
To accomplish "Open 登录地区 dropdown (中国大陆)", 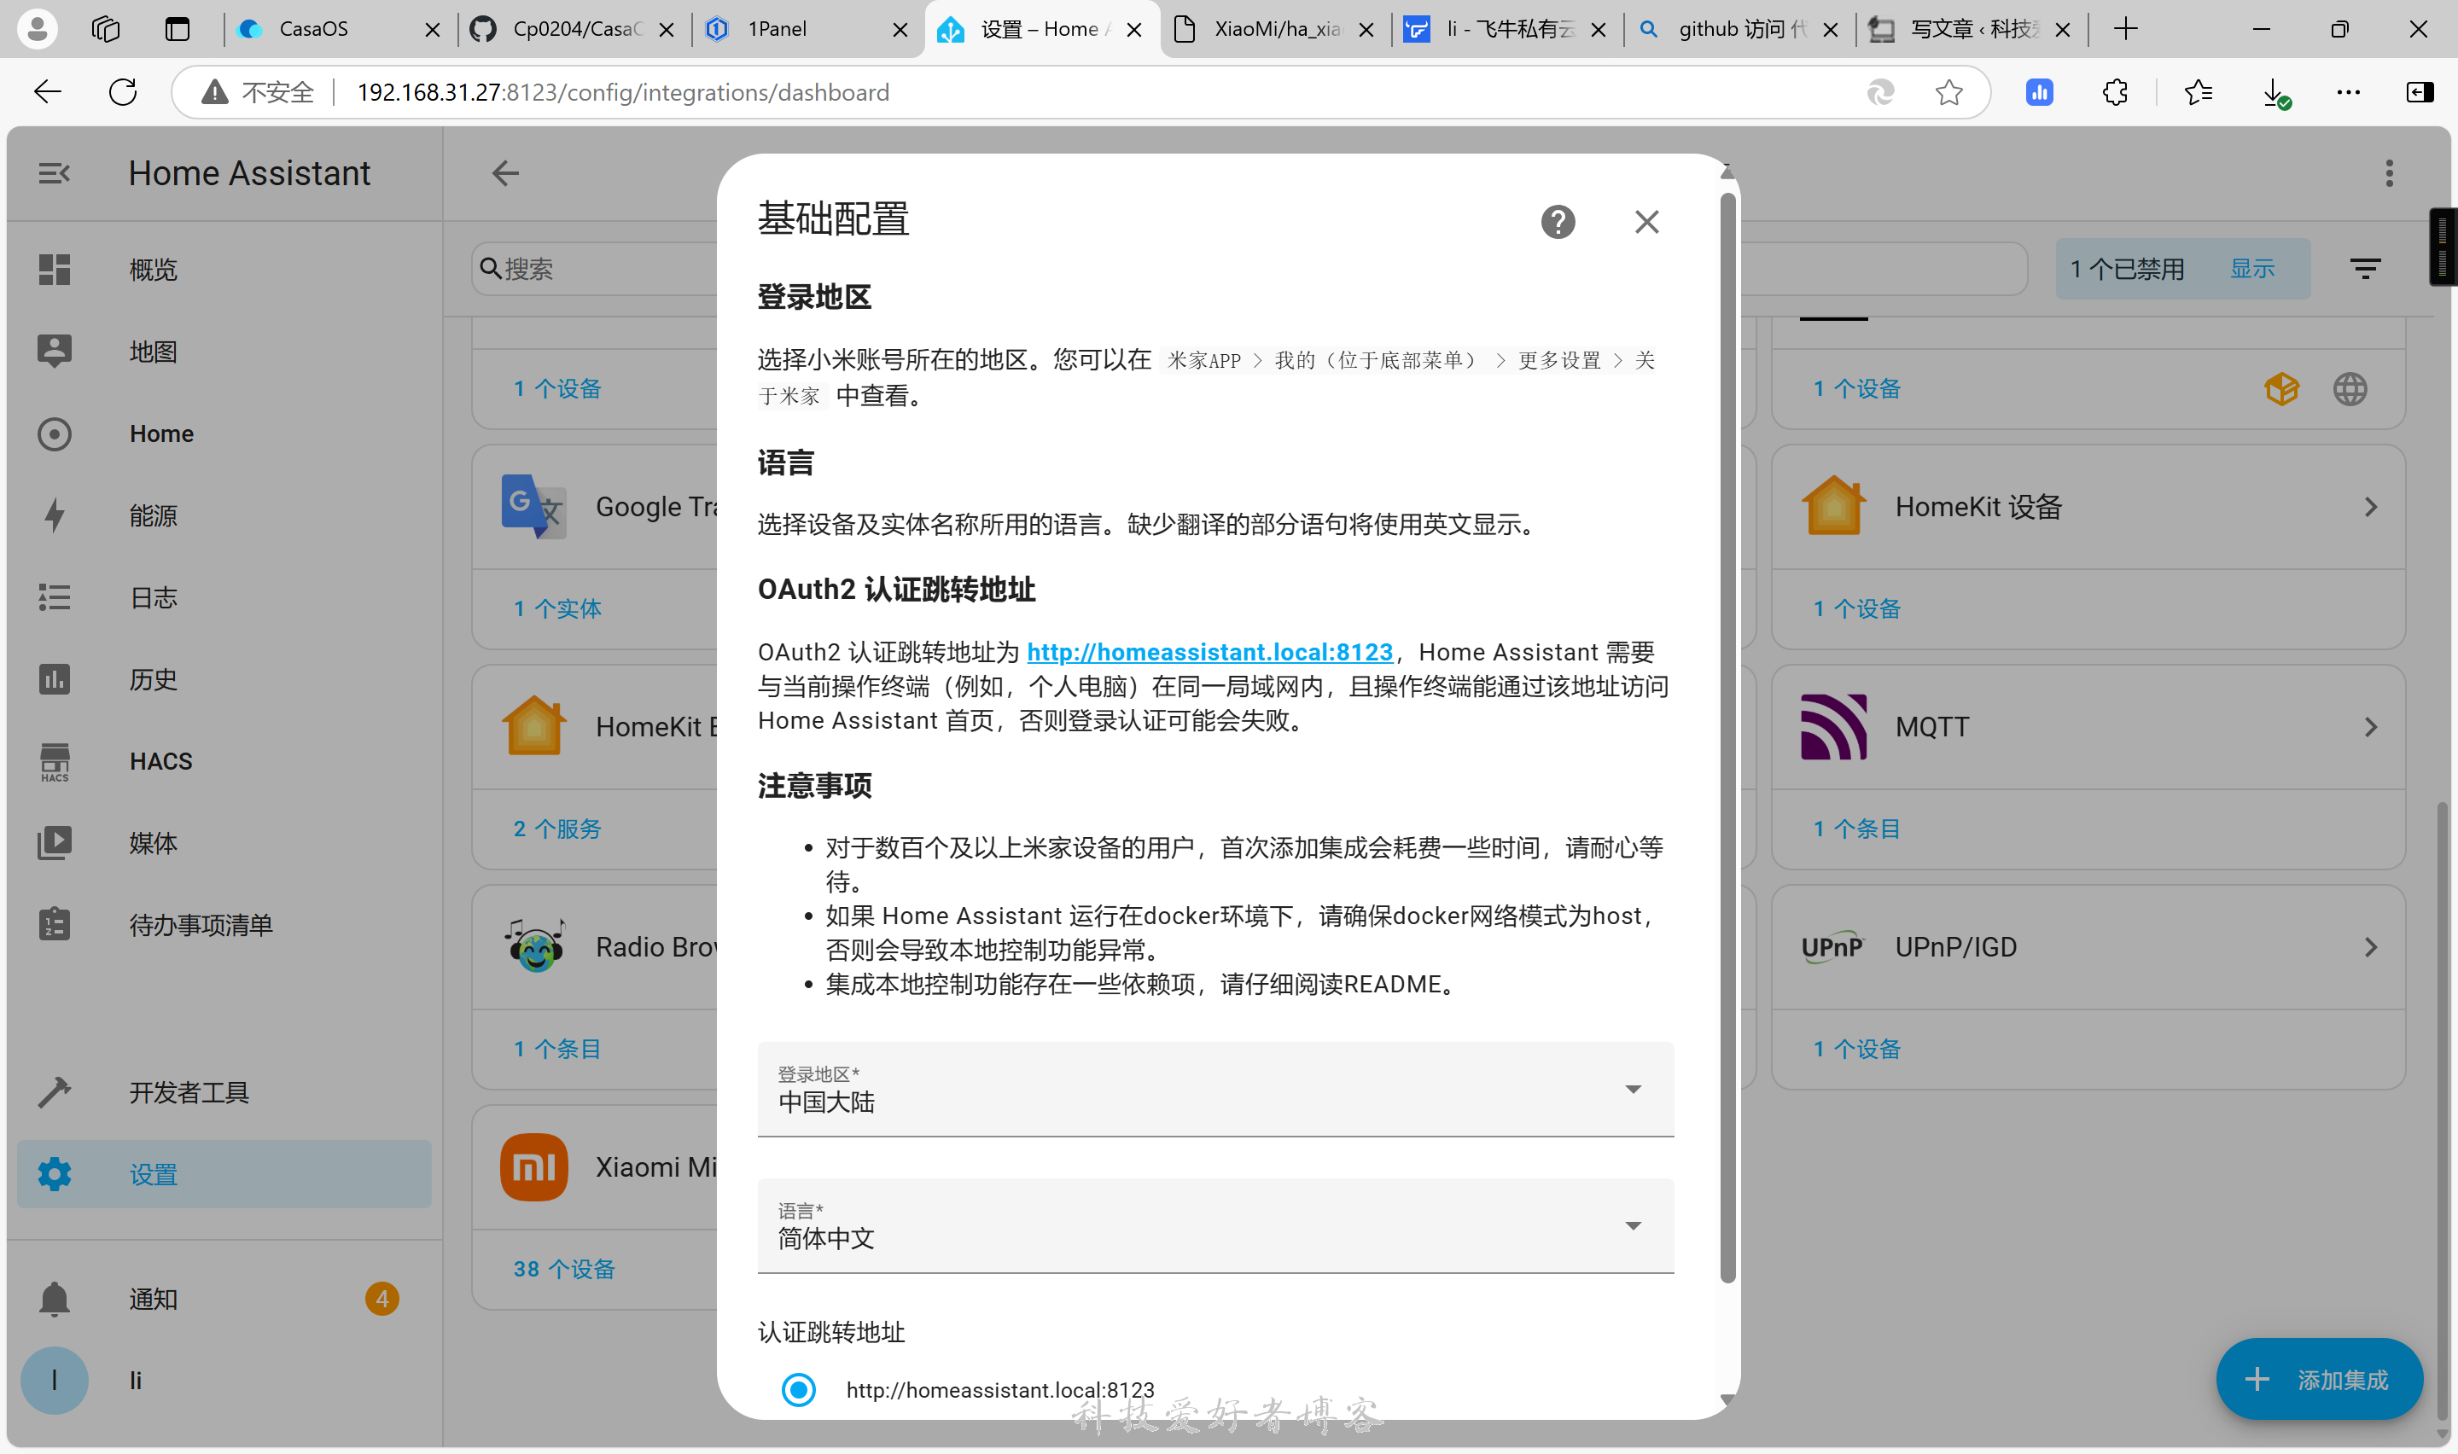I will (1216, 1089).
